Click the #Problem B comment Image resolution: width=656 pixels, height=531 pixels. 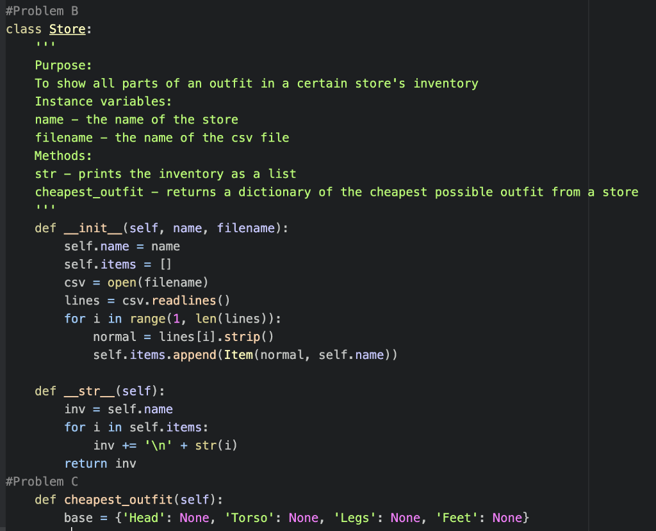click(x=42, y=10)
